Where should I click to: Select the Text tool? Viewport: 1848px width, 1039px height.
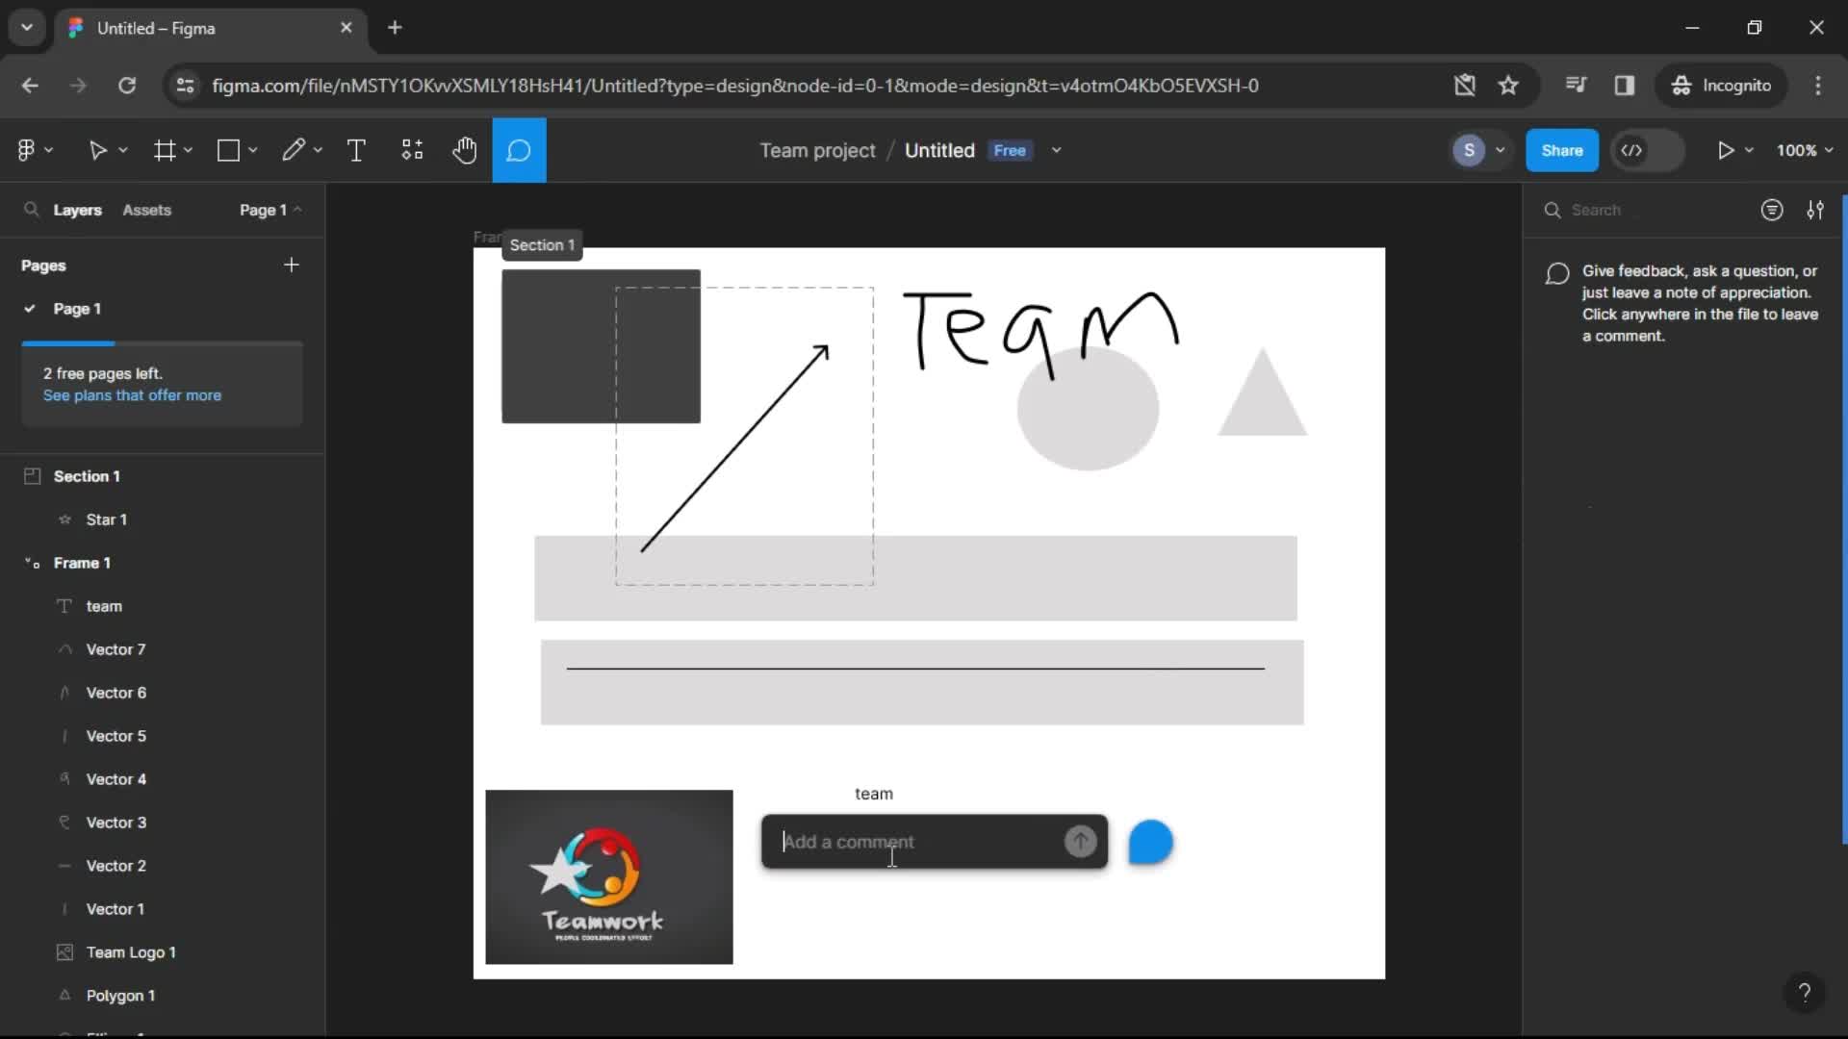(357, 150)
